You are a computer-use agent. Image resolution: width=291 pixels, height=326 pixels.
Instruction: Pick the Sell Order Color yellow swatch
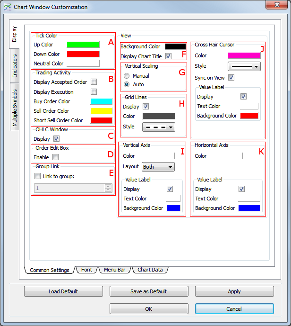click(x=101, y=111)
